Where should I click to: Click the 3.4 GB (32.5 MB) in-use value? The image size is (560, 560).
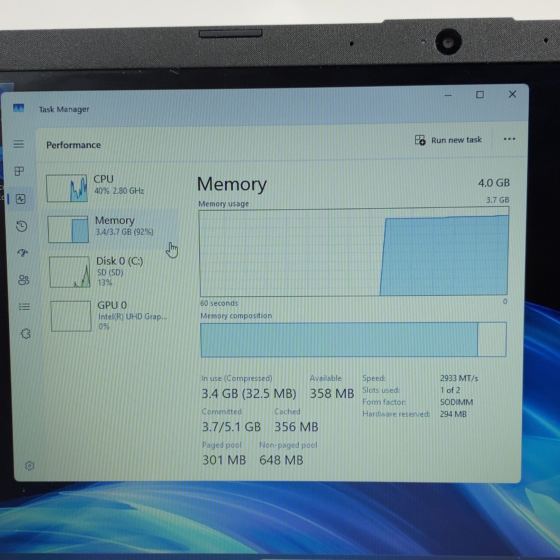click(x=249, y=393)
